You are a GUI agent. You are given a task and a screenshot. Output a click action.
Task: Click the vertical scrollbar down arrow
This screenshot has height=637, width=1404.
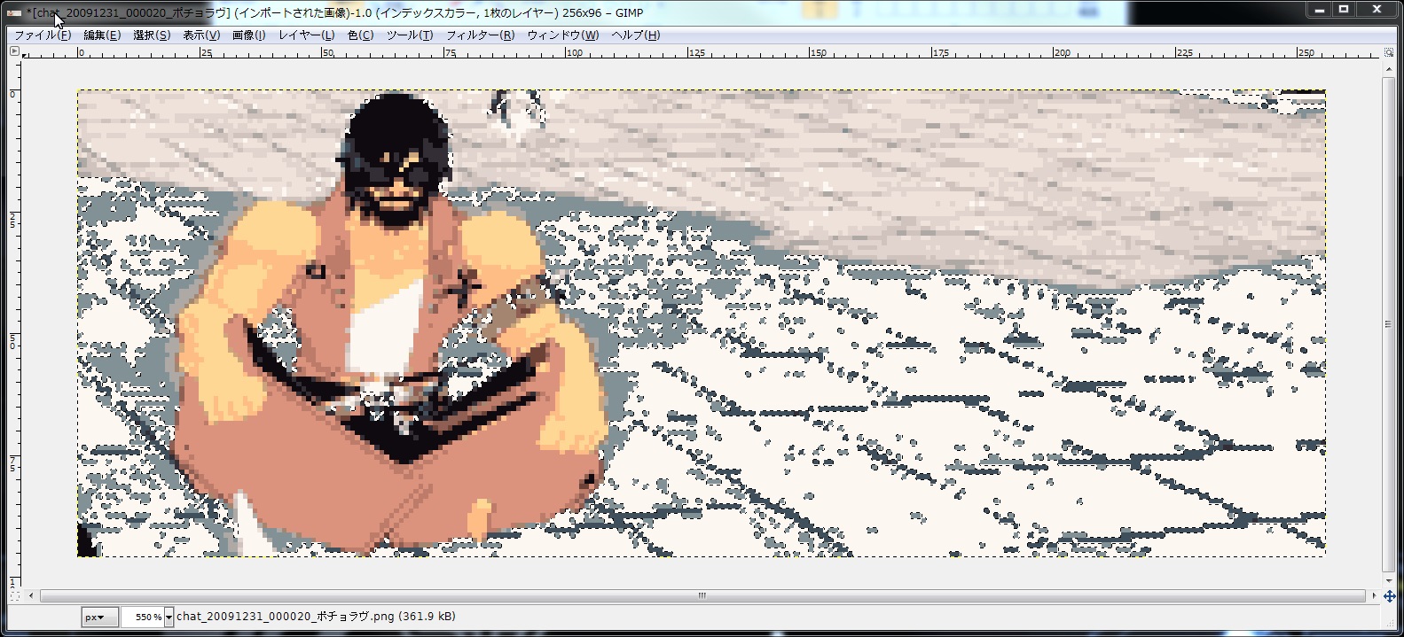(x=1389, y=580)
